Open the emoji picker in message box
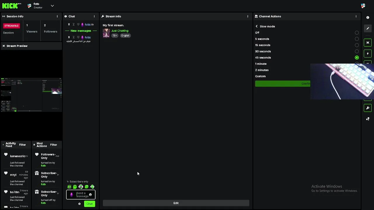Image resolution: width=374 pixels, height=210 pixels. (90, 195)
